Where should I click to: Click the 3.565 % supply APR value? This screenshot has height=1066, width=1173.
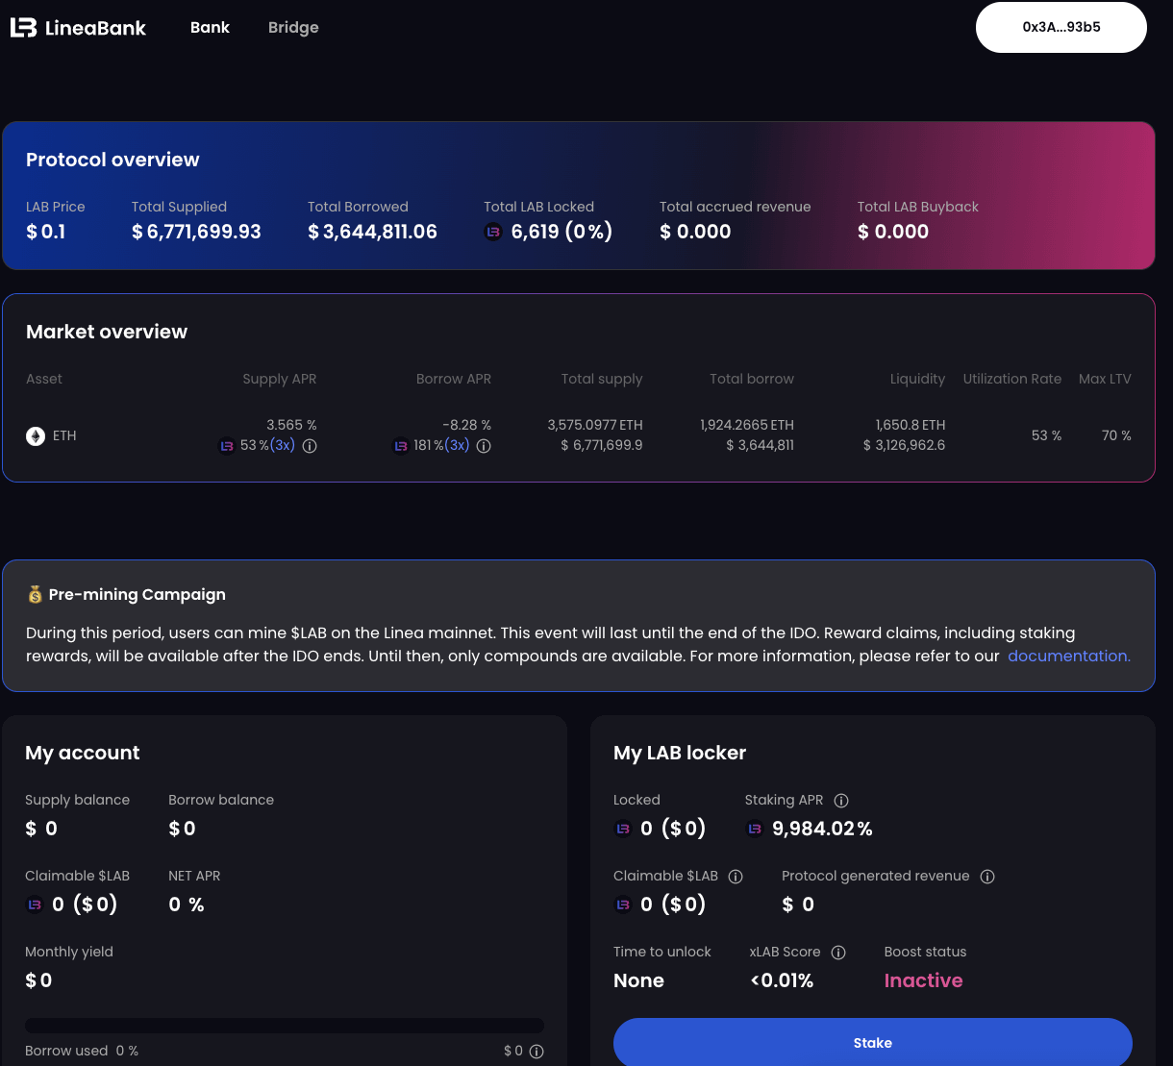pos(291,425)
